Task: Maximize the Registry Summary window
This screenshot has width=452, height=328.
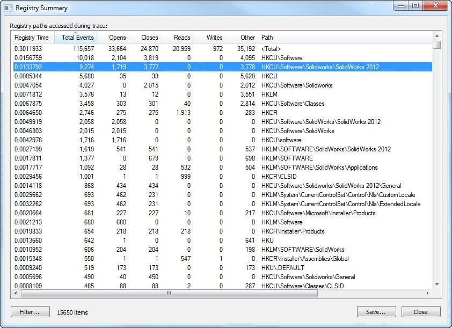Action: (415, 5)
